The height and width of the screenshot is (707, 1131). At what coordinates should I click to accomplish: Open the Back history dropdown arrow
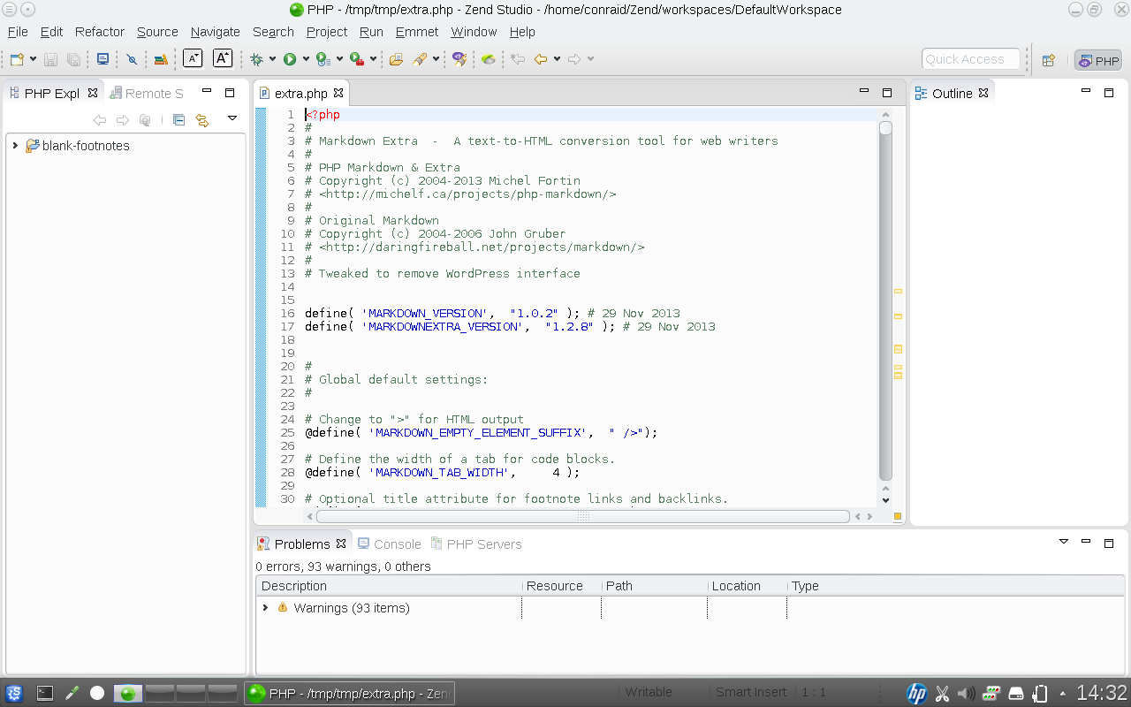557,59
